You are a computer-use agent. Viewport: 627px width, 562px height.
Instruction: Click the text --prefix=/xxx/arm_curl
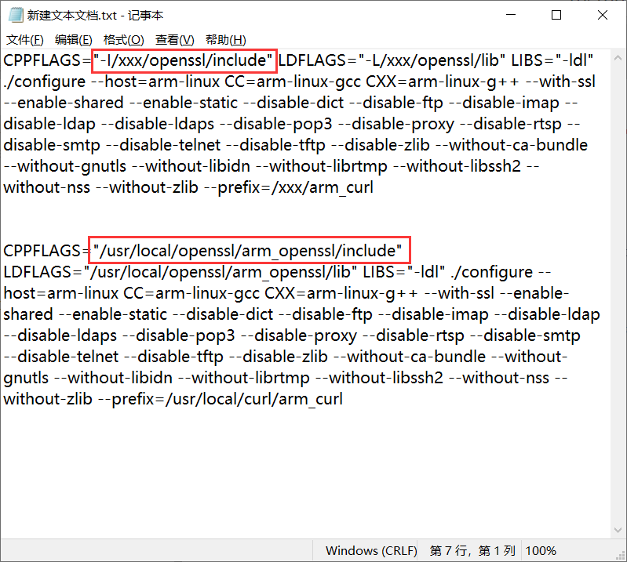pyautogui.click(x=289, y=188)
